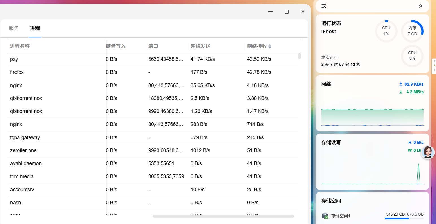
Task: Click 42.78 KB/s firefox receive value
Action: [x=259, y=72]
